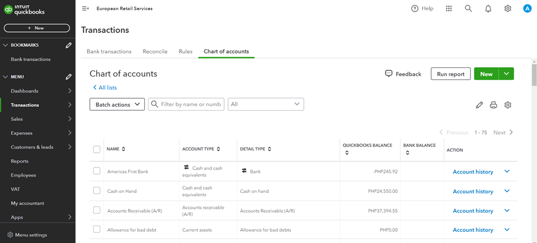Check the select-all header checkbox
This screenshot has height=243, width=537.
(97, 149)
